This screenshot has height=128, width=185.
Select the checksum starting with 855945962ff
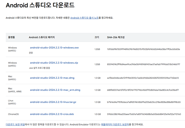coord(144,64)
